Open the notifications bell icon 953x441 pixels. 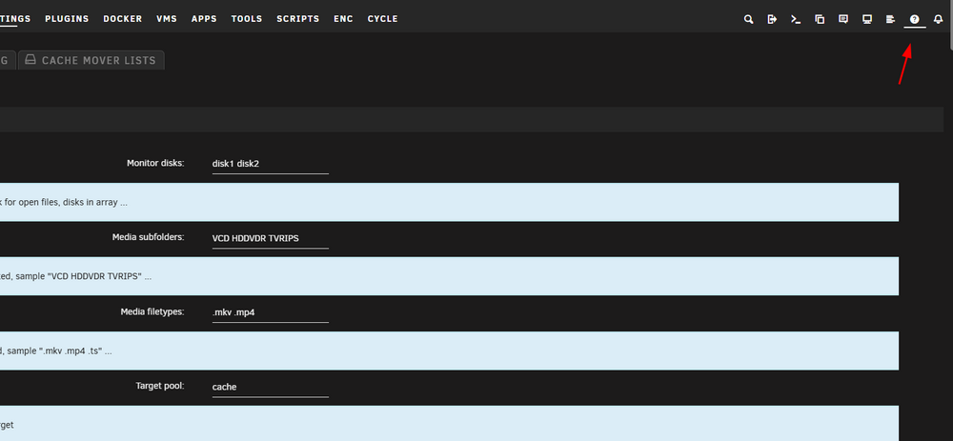[x=938, y=19]
